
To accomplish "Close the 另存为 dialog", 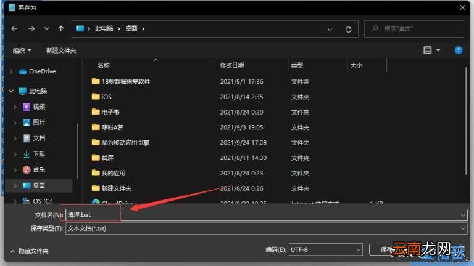I will point(462,7).
